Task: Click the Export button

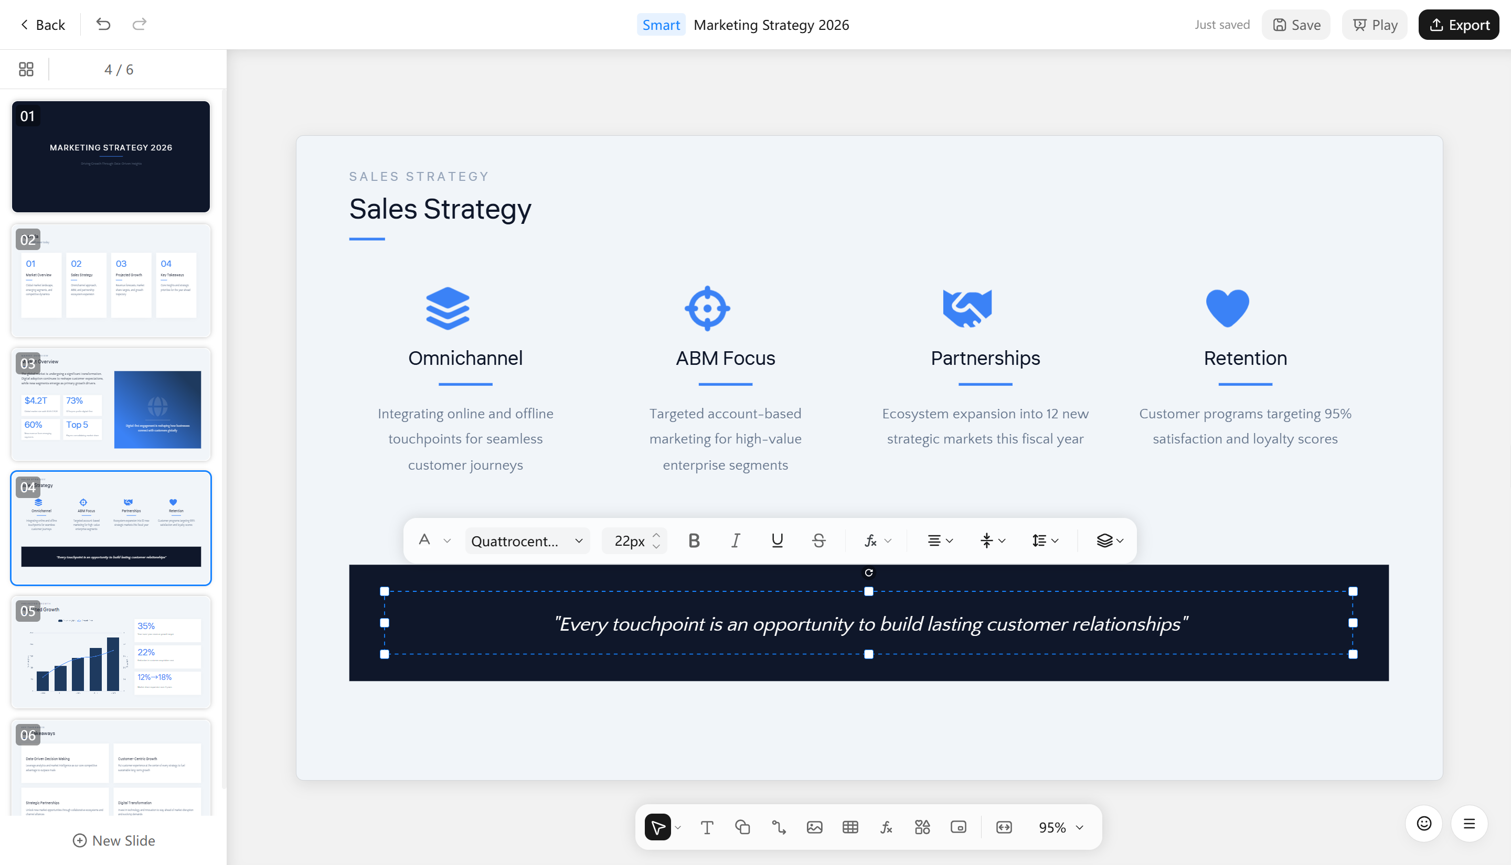Action: (x=1459, y=24)
